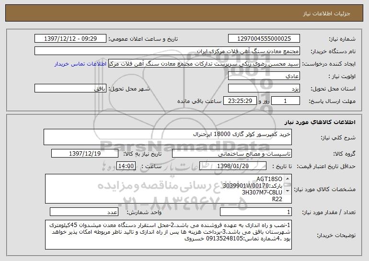Click the time field showing 14:00

[126, 166]
